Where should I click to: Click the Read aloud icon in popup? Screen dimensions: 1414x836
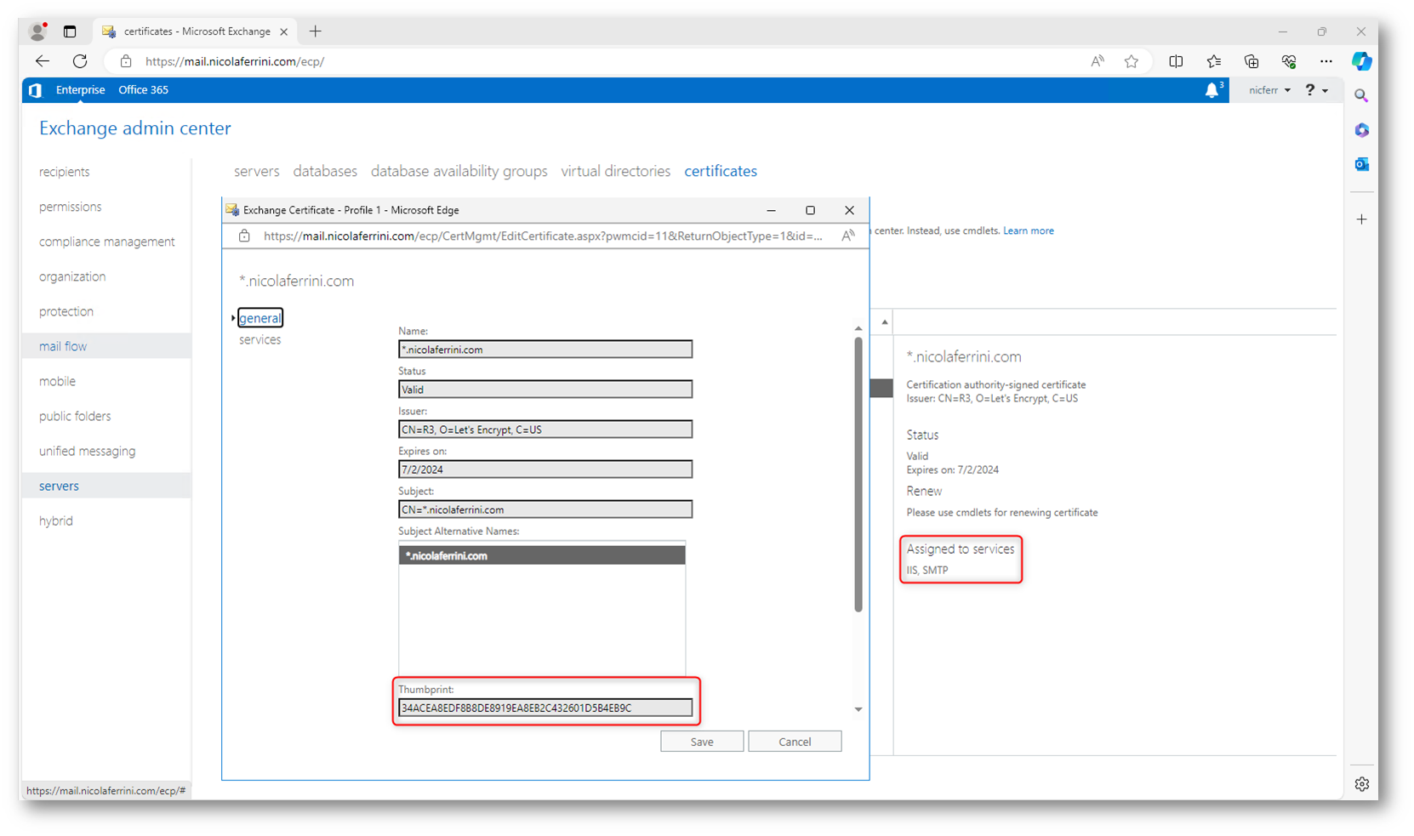[847, 236]
